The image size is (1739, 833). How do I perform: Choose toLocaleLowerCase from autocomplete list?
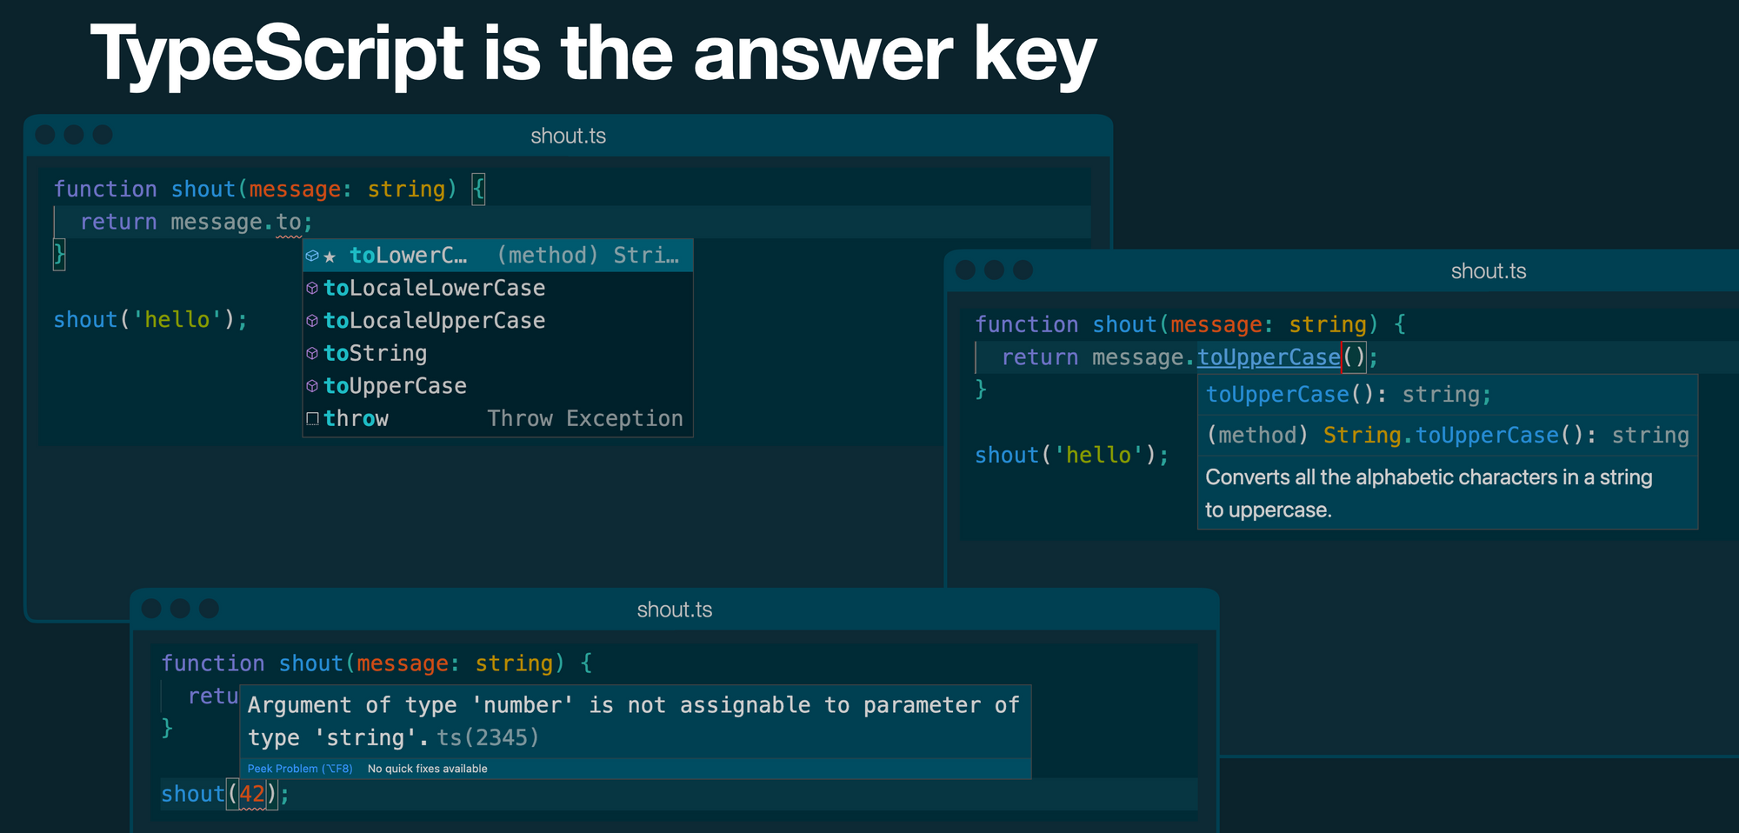[x=497, y=288]
